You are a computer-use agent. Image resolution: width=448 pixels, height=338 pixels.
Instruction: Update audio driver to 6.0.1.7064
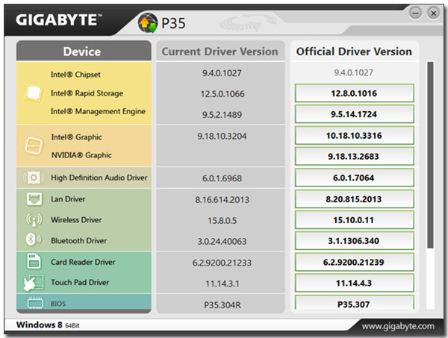coord(354,178)
